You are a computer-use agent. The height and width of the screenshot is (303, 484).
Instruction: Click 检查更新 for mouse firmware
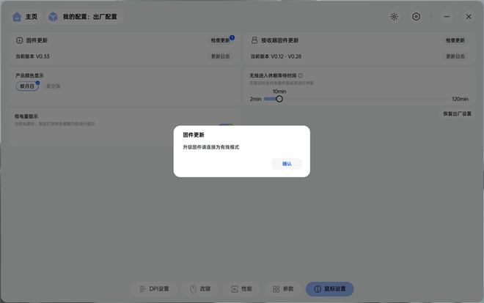point(220,40)
